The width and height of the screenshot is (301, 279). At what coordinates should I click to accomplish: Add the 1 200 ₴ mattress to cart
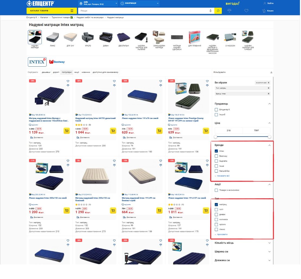pyautogui.click(x=67, y=211)
